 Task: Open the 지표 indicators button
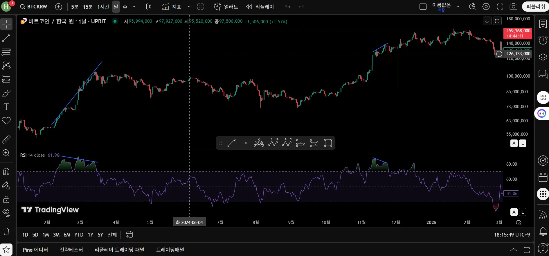coord(172,7)
